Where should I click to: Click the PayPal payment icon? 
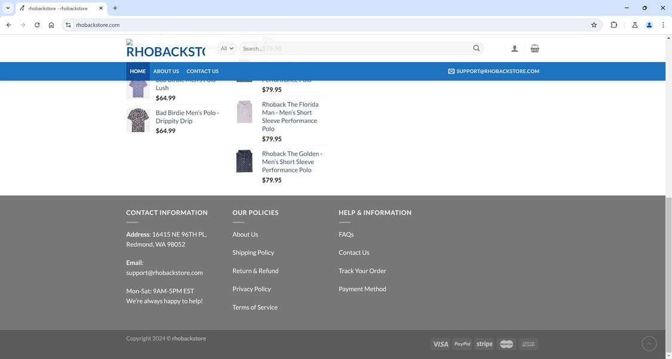click(462, 344)
